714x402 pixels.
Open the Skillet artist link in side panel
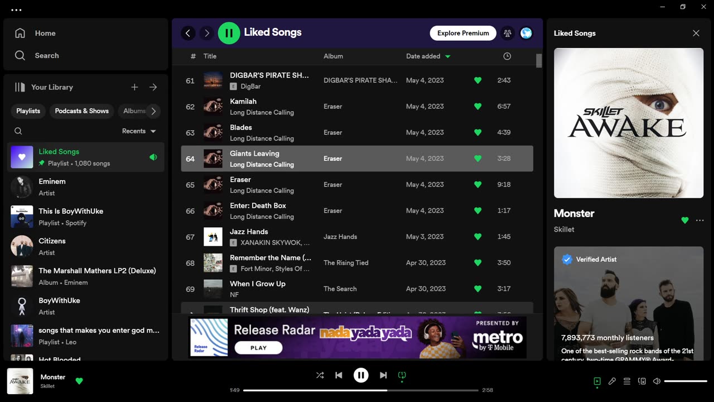pyautogui.click(x=564, y=229)
